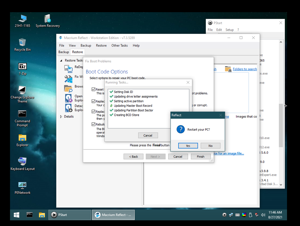This screenshot has width=300, height=226.
Task: Switch to the Backup tab
Action: (63, 52)
